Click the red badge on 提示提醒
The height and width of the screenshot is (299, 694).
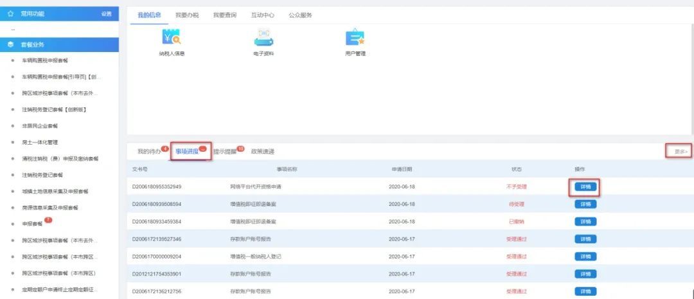tap(240, 149)
